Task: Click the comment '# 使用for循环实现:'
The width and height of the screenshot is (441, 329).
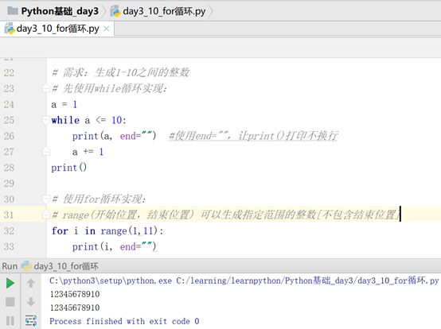Action: pos(99,199)
